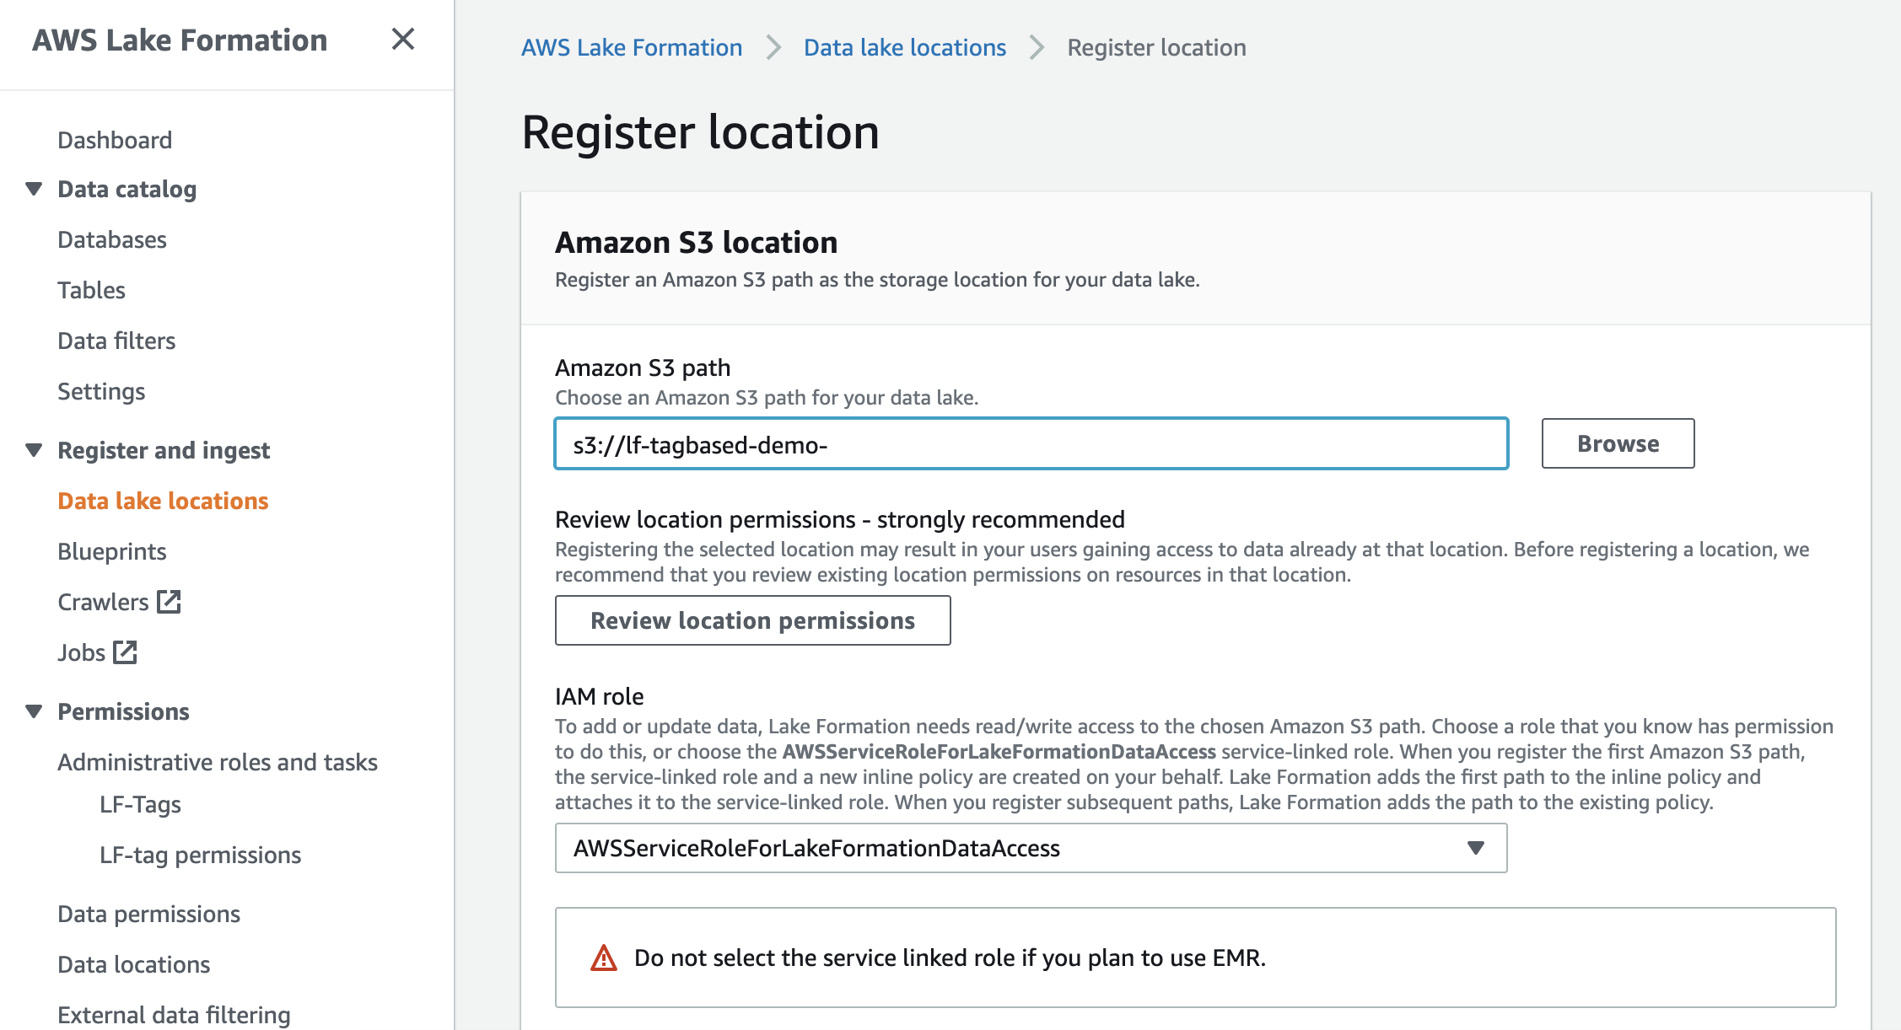Click Data lake locations breadcrumb link
The width and height of the screenshot is (1901, 1030).
click(x=904, y=48)
